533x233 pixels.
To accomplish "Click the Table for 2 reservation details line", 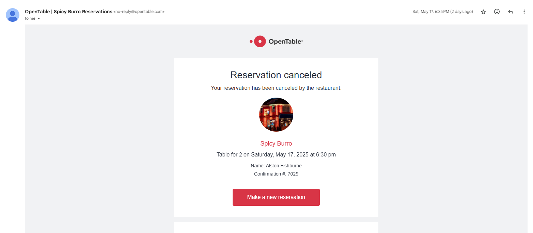I will (x=276, y=155).
